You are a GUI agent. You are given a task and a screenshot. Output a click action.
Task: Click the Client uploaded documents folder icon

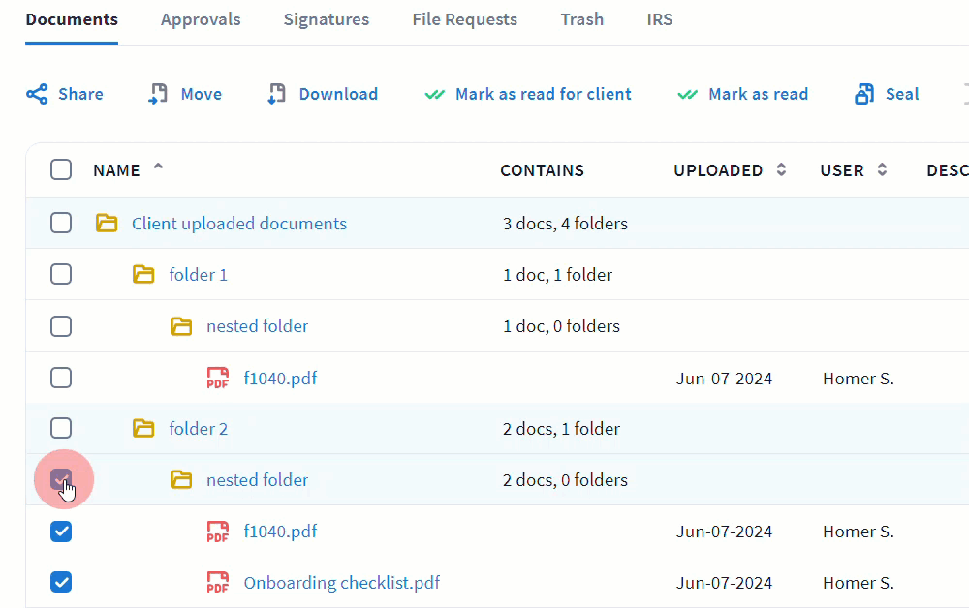(107, 224)
